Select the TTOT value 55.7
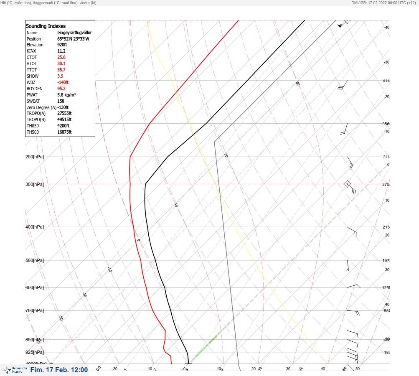Screen dimensions: 419x376 point(61,70)
